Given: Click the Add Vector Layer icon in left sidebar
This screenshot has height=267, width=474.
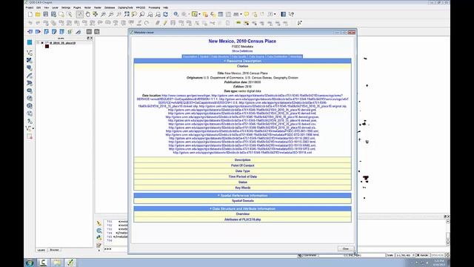Looking at the screenshot, I should (30, 53).
